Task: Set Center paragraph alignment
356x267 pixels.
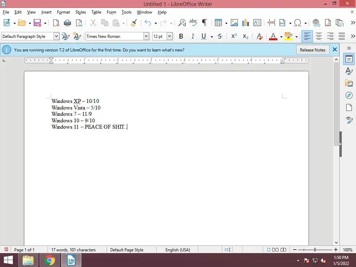Action: [x=319, y=36]
